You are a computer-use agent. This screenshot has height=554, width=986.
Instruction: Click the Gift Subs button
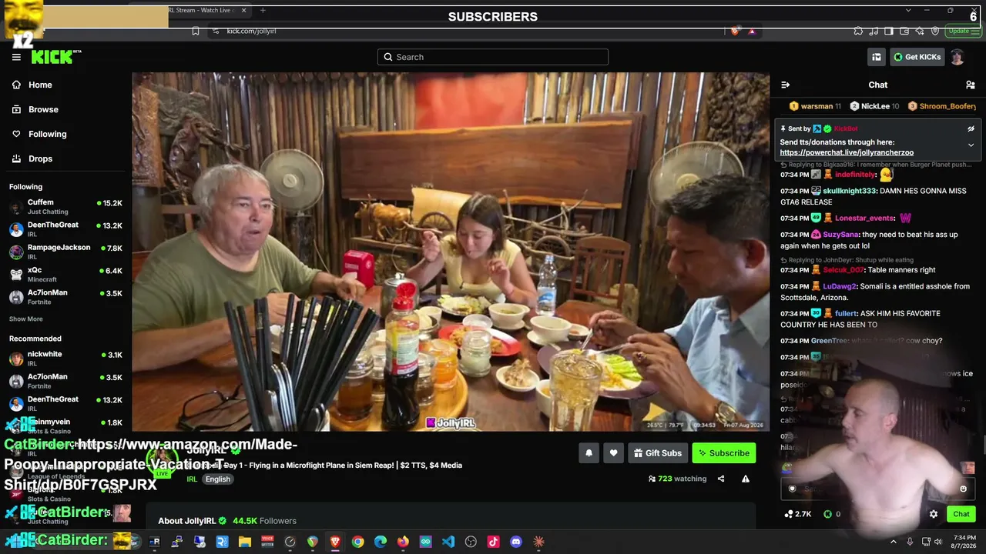[x=658, y=453]
